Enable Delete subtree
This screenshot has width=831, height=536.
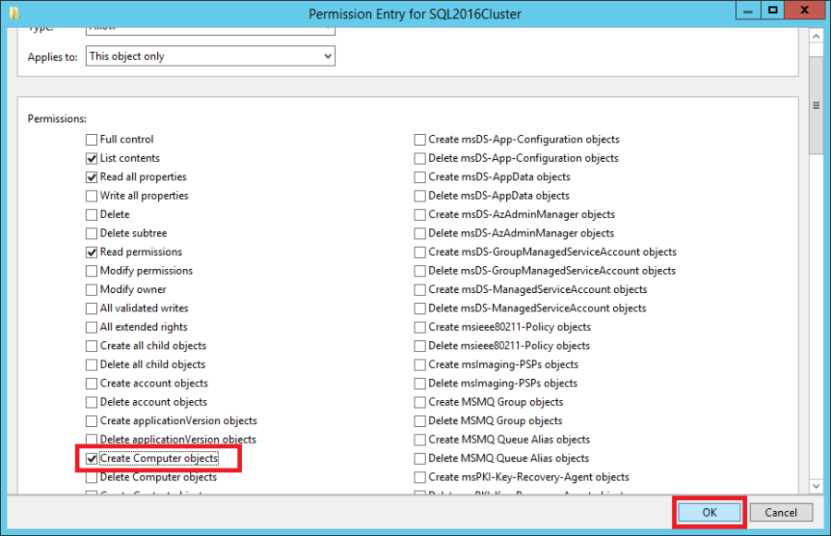tap(90, 232)
